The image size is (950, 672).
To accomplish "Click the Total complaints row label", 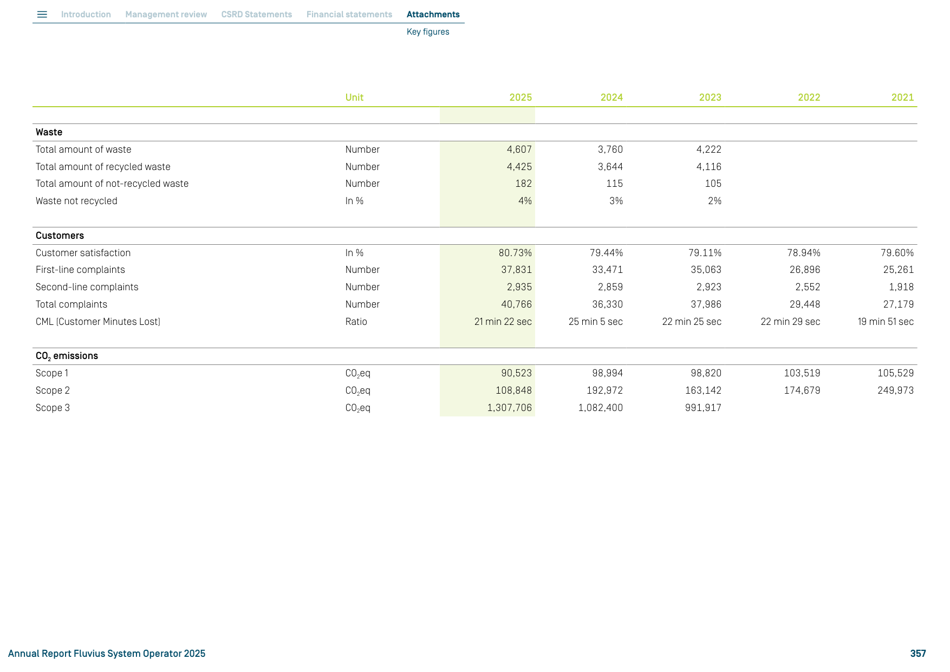I will point(71,304).
